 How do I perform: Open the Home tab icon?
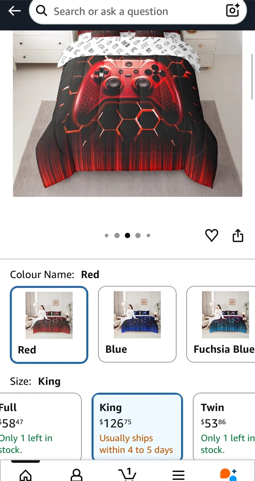pyautogui.click(x=26, y=474)
